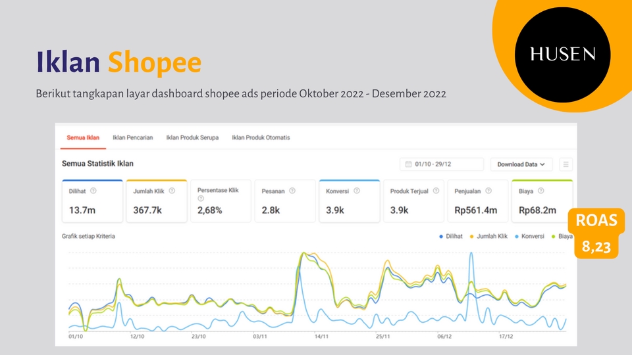Click the 2,68% value
Image resolution: width=632 pixels, height=355 pixels.
coord(209,210)
